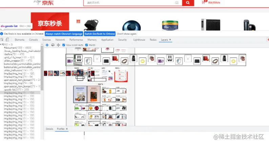
Task: Toggle the device toolbar icon
Action: coord(7,40)
